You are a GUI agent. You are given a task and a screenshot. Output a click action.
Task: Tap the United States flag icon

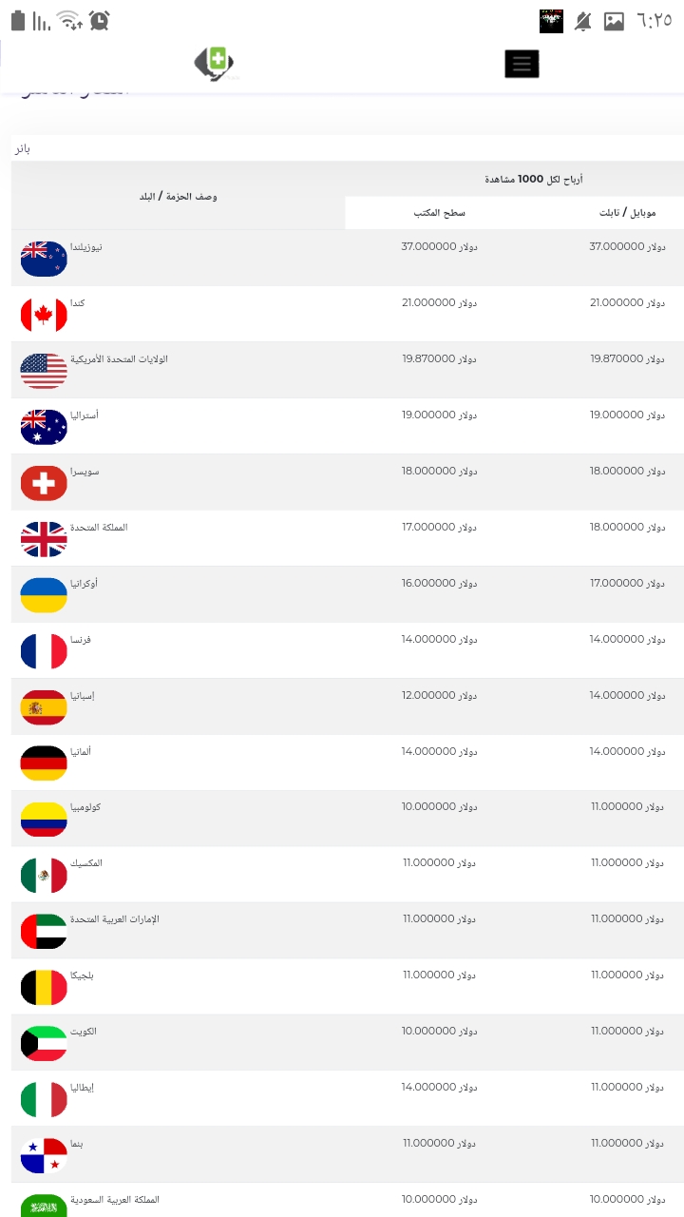click(44, 371)
